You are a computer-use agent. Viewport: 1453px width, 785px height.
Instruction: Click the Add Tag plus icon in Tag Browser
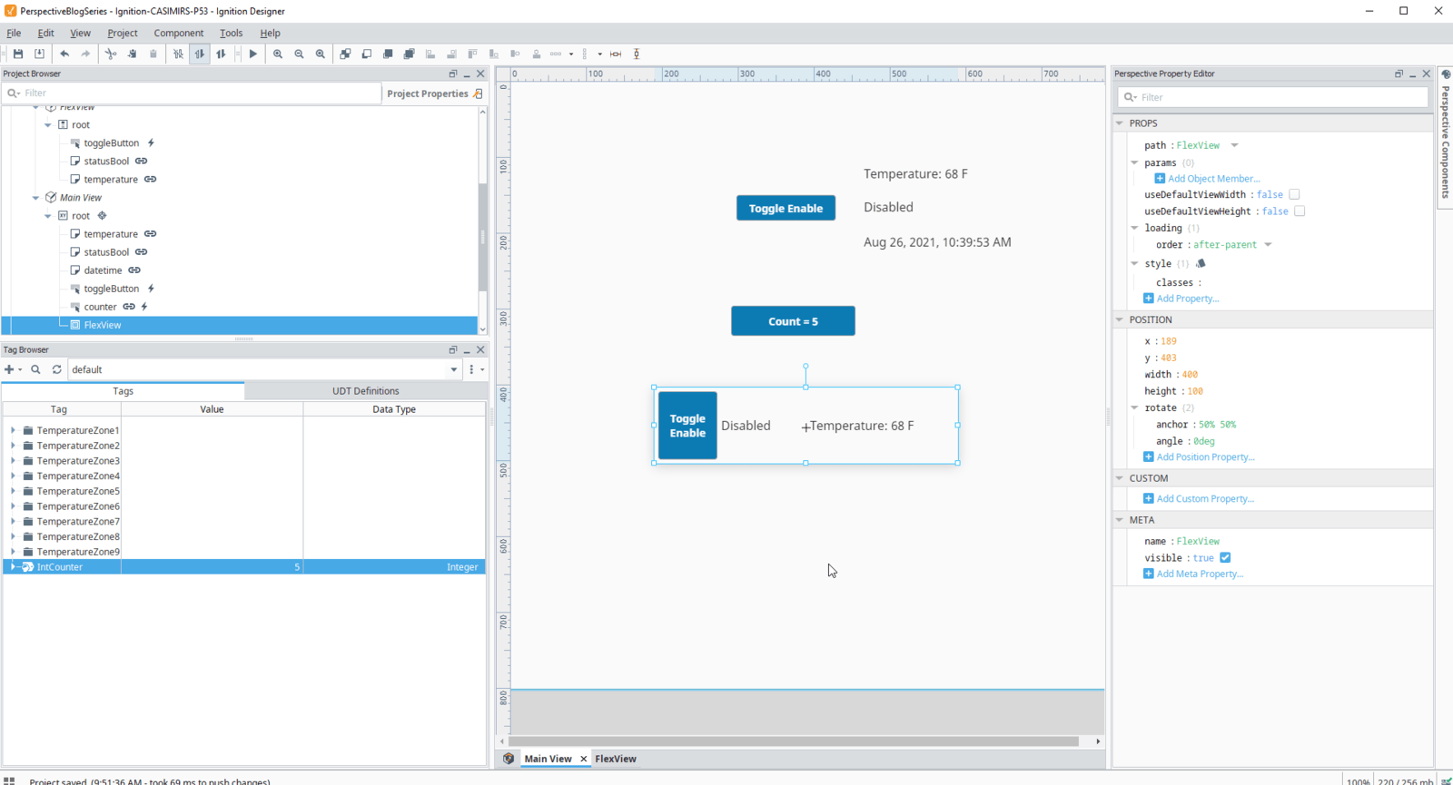tap(9, 369)
